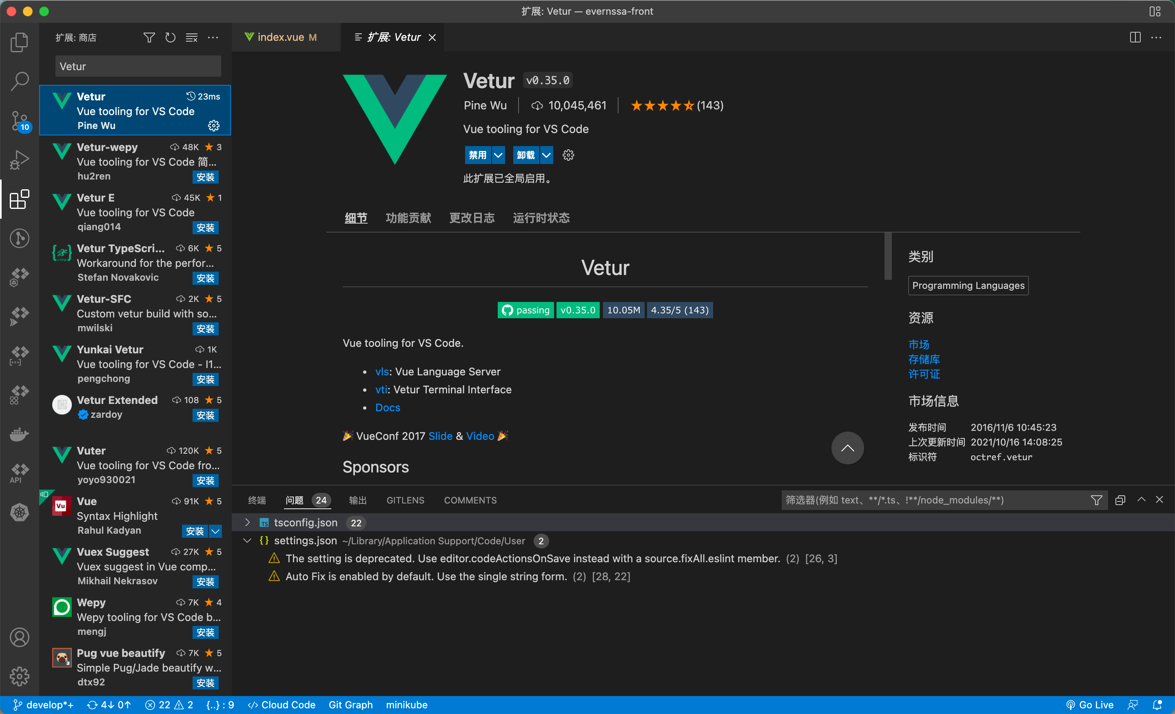
Task: Collapse the settings.json problems group
Action: point(247,540)
